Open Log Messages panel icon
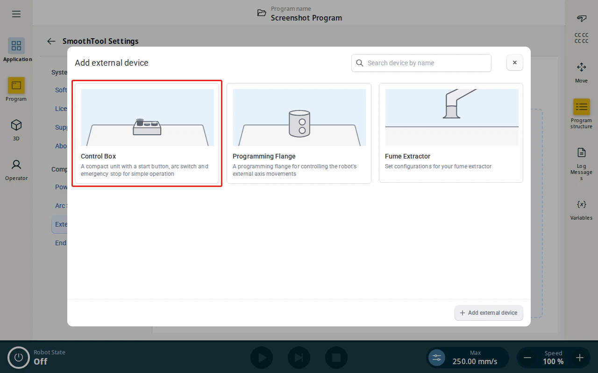The image size is (598, 373). pos(582,152)
